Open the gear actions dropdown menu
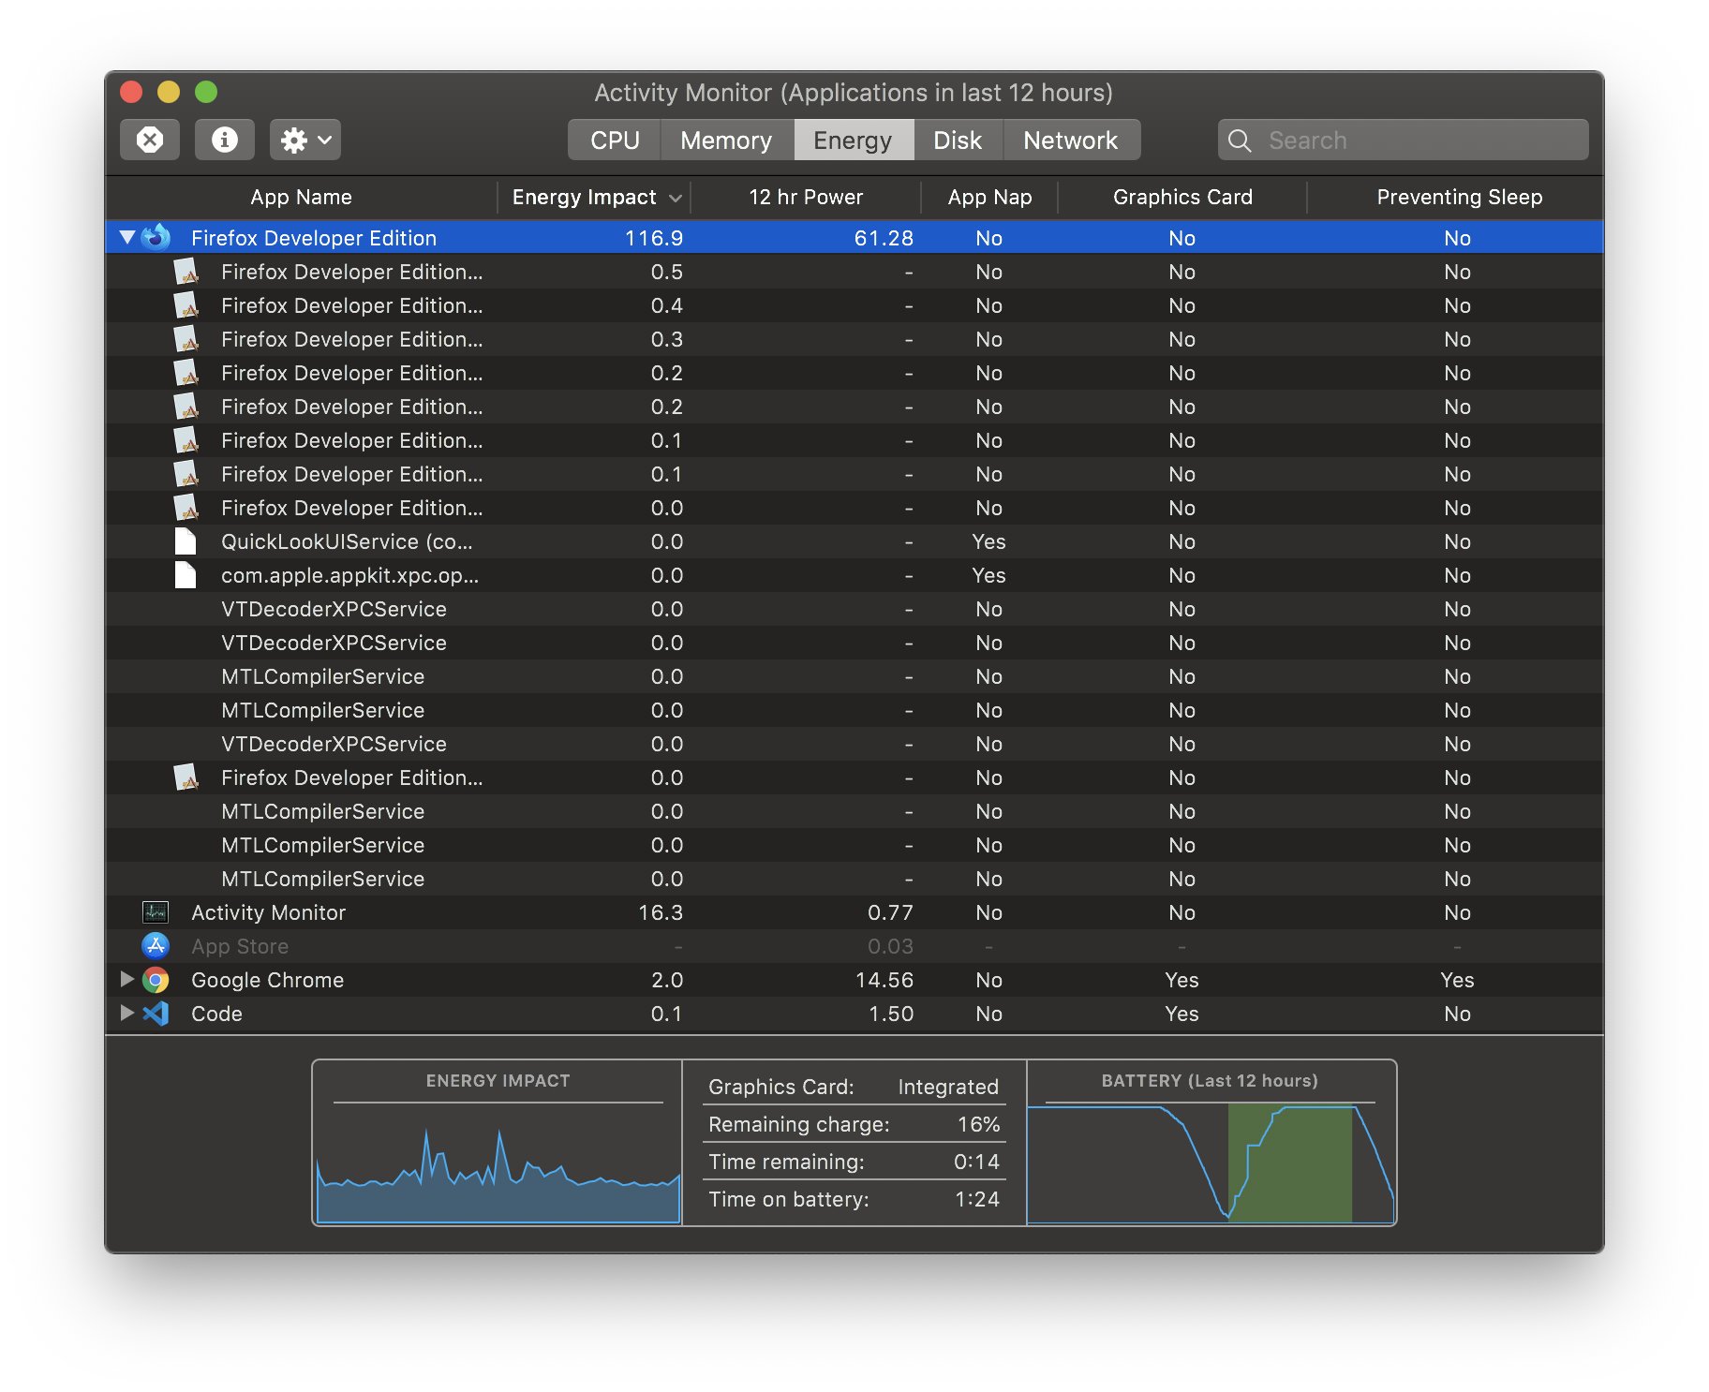 [305, 140]
